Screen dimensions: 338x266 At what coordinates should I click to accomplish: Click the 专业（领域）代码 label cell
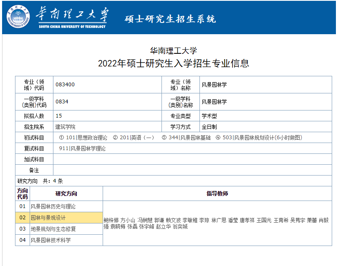click(34, 85)
